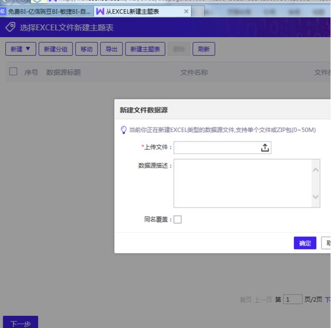Check the select-all checkbox in table header
This screenshot has height=328, width=331.
point(13,71)
